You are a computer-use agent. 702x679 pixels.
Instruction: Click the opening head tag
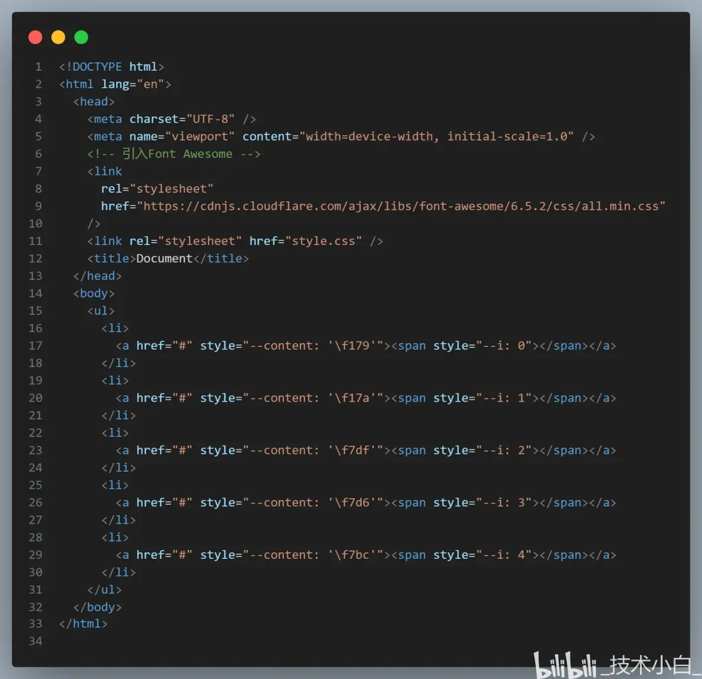point(94,102)
